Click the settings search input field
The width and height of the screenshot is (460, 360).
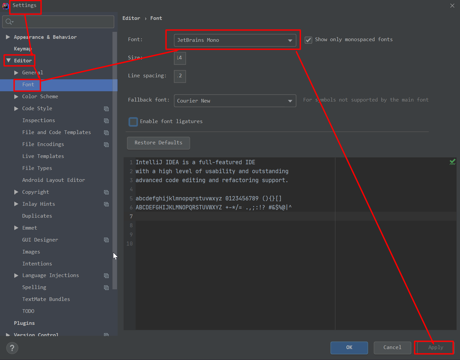click(58, 22)
